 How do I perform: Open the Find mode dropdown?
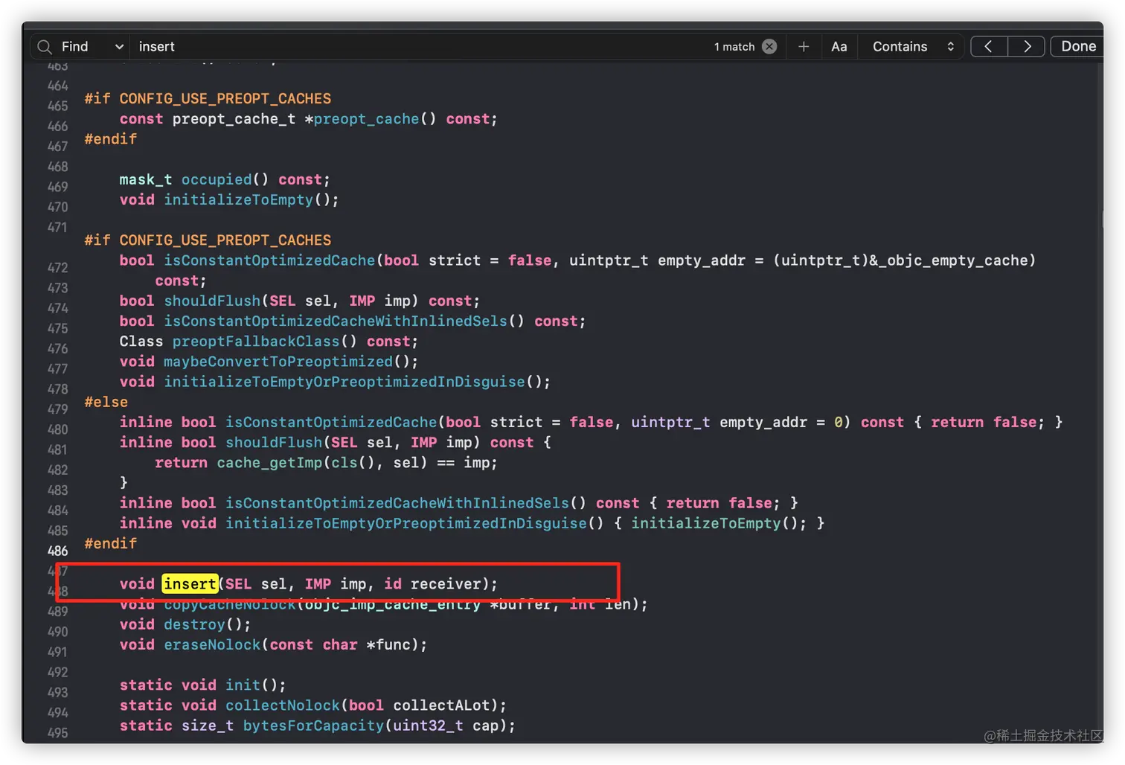tap(92, 47)
